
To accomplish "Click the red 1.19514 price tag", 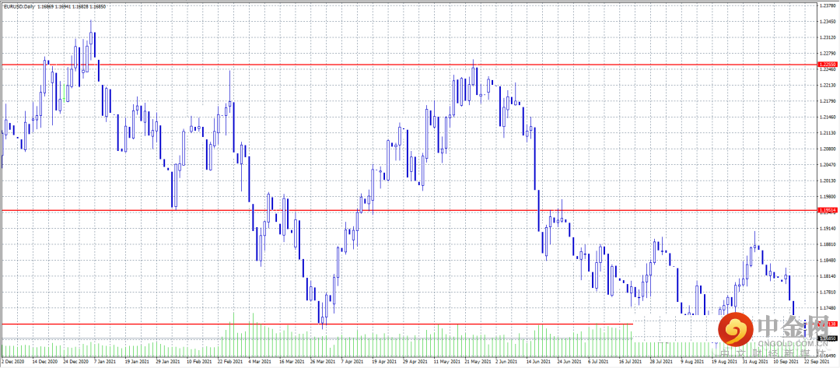I will point(828,211).
